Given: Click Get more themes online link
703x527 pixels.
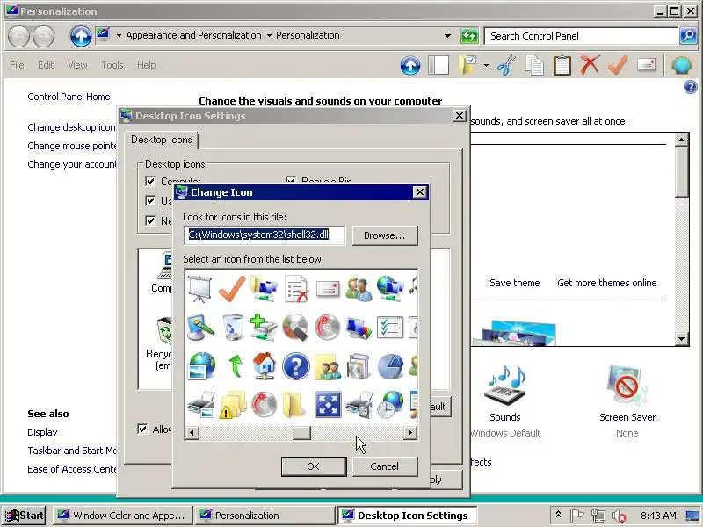Looking at the screenshot, I should [x=607, y=283].
